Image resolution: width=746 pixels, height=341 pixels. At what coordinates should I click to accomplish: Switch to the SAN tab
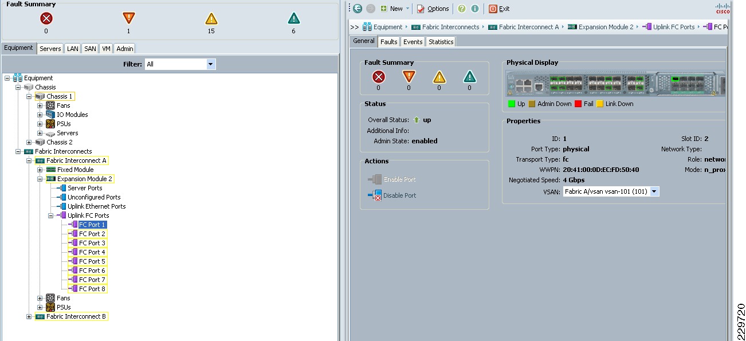click(91, 49)
